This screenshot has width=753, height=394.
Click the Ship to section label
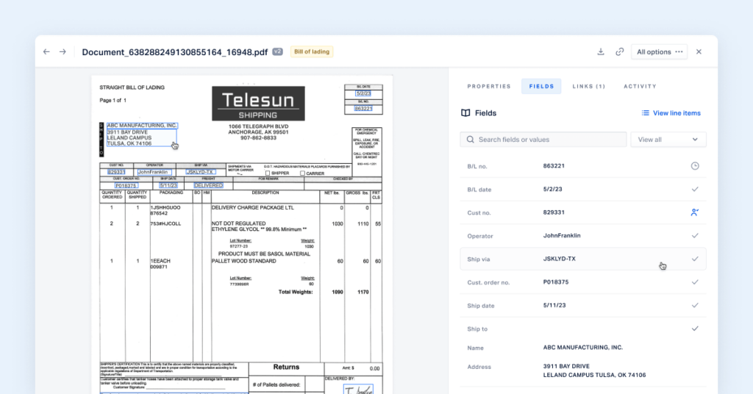[x=477, y=329]
